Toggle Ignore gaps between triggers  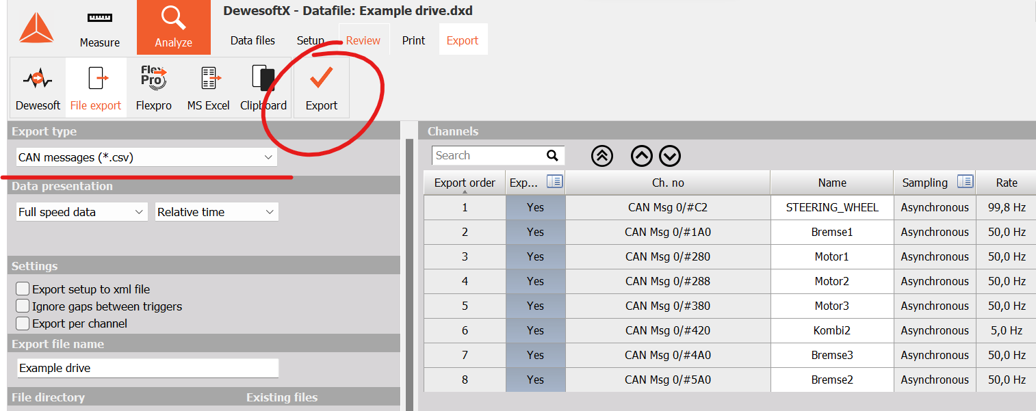point(23,306)
